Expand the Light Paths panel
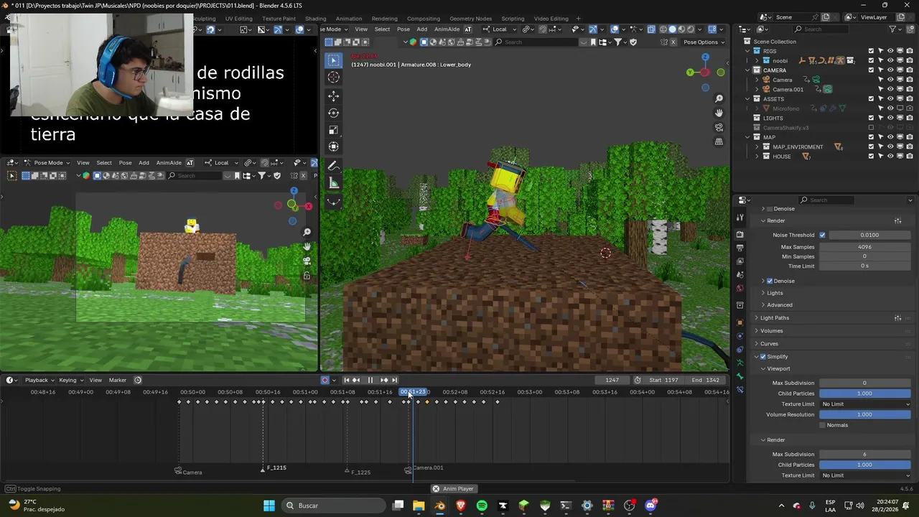 click(x=774, y=317)
